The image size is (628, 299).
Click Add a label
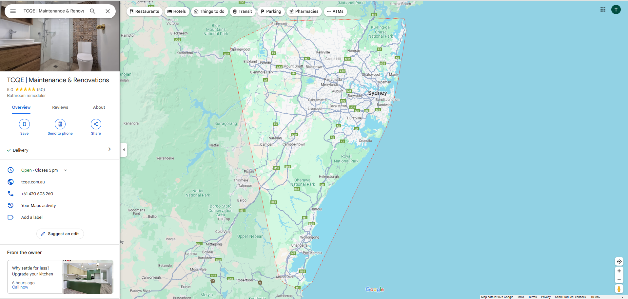coord(32,217)
